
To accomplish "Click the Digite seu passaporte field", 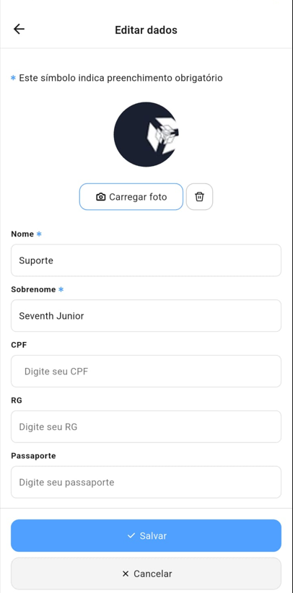I will tap(146, 482).
